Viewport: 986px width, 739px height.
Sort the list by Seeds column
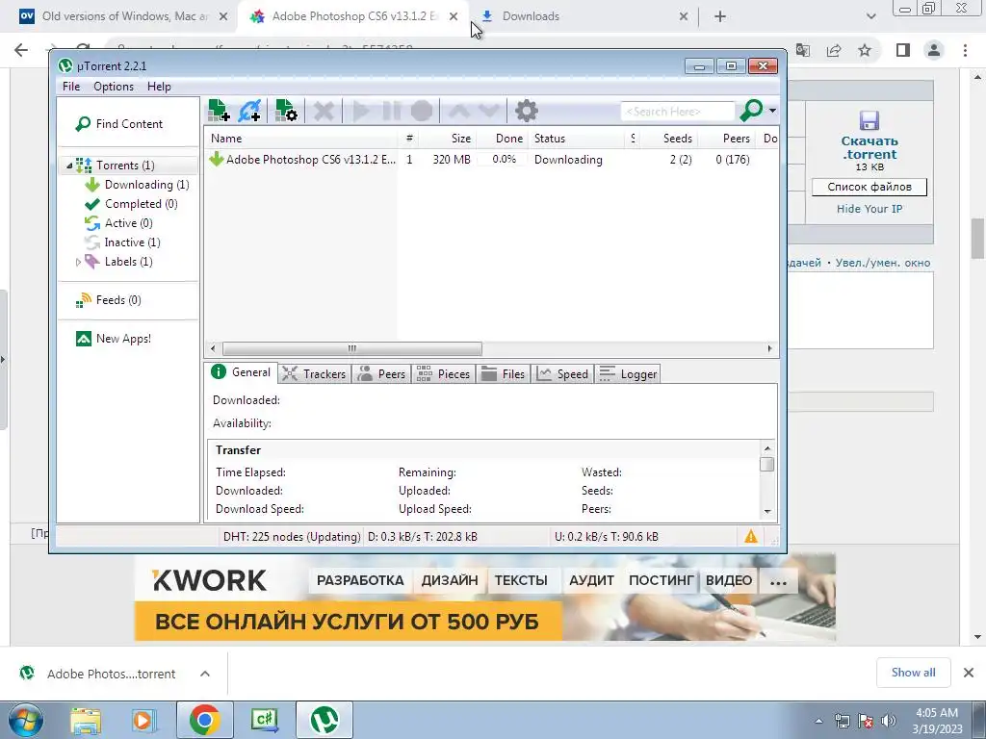[668, 139]
